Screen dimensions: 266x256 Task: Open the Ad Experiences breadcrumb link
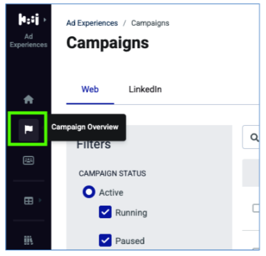pos(92,23)
